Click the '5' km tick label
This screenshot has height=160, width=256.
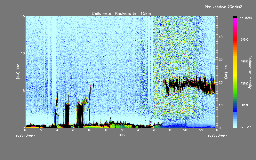[24, 91]
